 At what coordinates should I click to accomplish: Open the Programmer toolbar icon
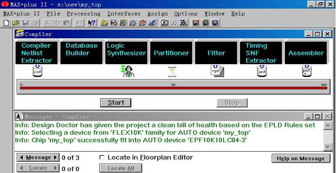pos(152,23)
